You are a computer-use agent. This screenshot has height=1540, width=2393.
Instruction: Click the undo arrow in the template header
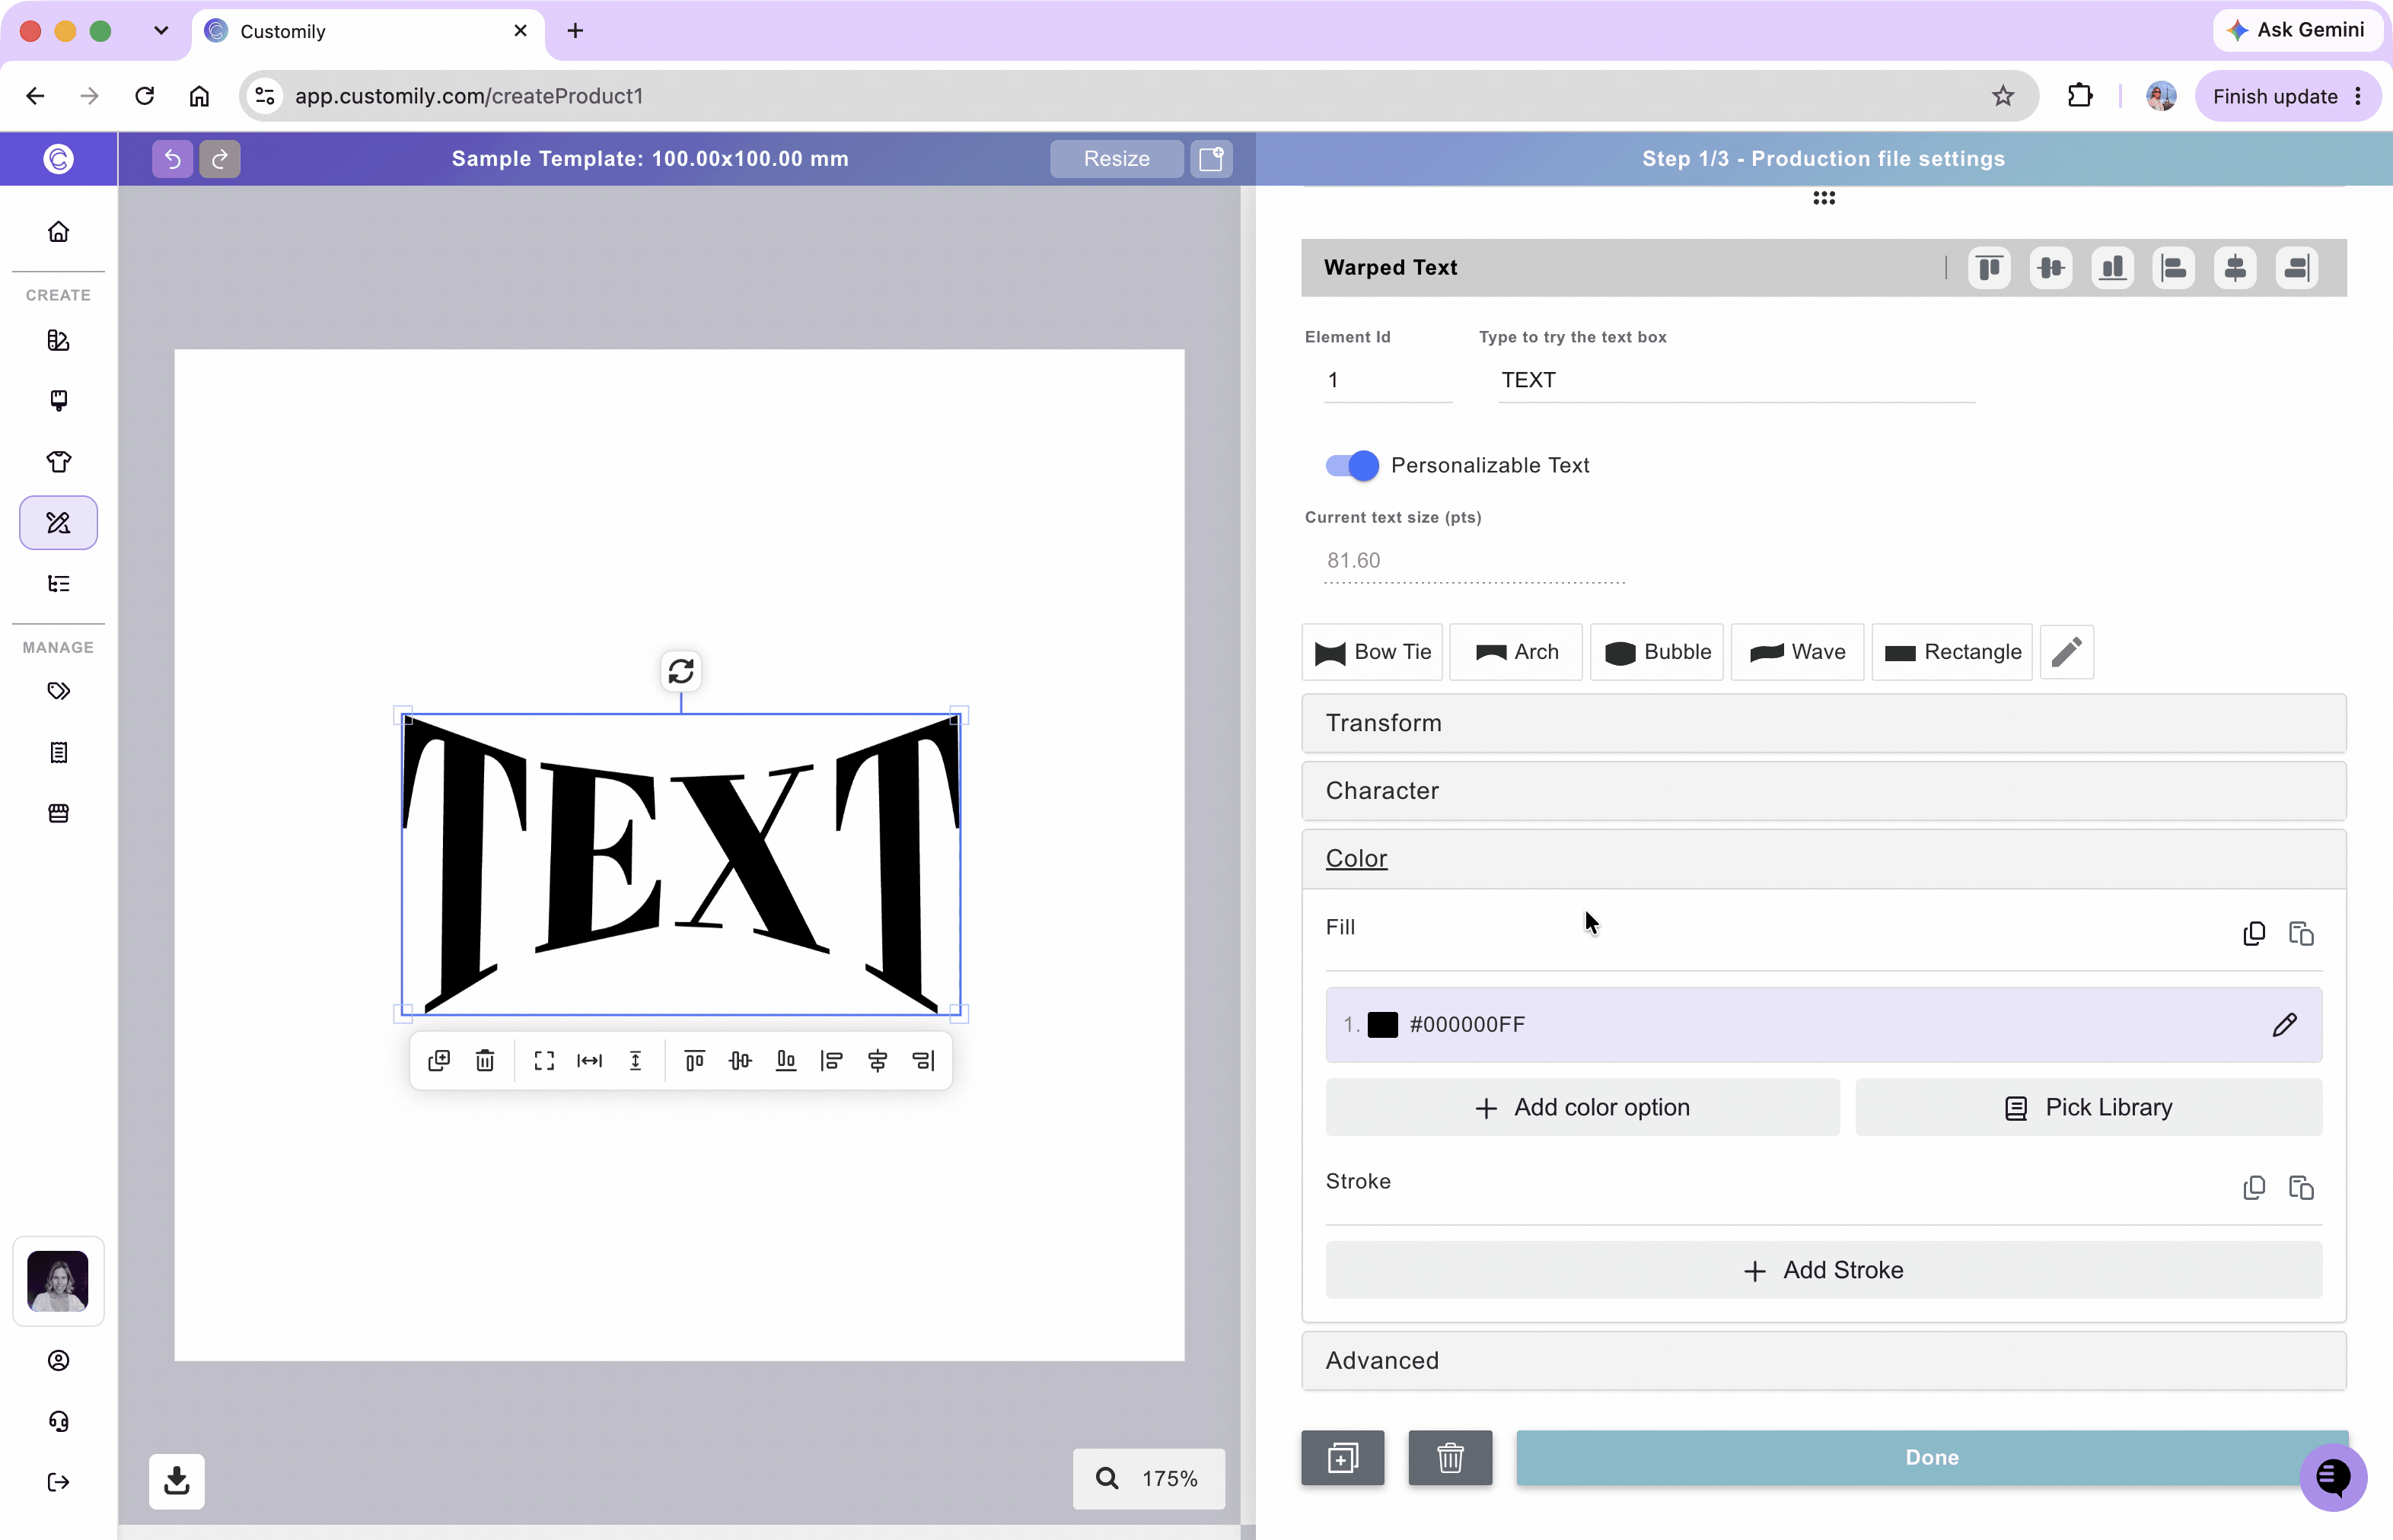pyautogui.click(x=172, y=159)
